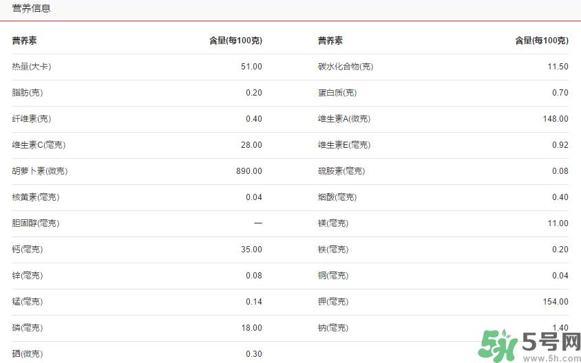Select the value 0.70 for 蛋白质
The width and height of the screenshot is (581, 363).
click(560, 93)
